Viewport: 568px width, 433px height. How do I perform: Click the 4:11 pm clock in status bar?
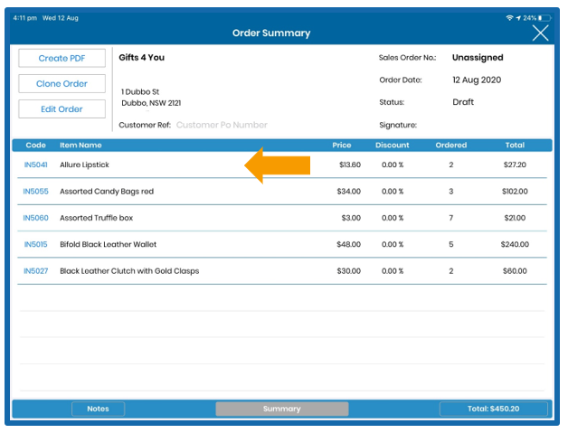[x=25, y=18]
